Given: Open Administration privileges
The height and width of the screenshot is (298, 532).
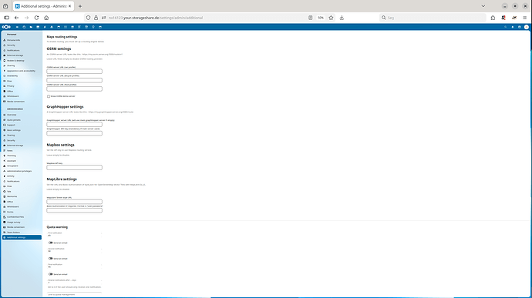Looking at the screenshot, I should point(22,171).
